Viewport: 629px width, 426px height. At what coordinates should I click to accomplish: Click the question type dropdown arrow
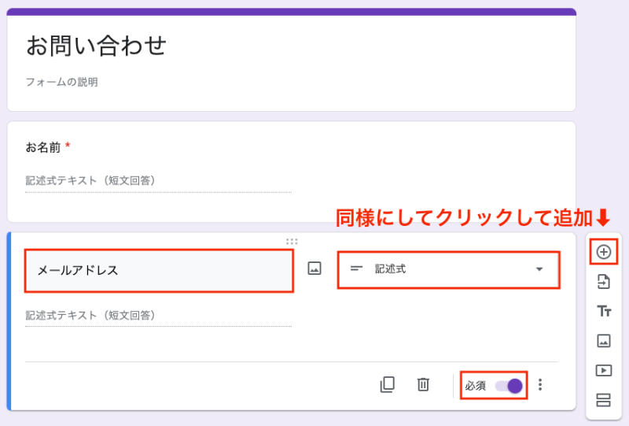point(539,269)
